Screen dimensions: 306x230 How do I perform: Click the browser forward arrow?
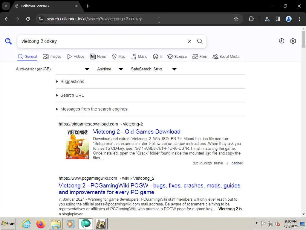(x=17, y=19)
